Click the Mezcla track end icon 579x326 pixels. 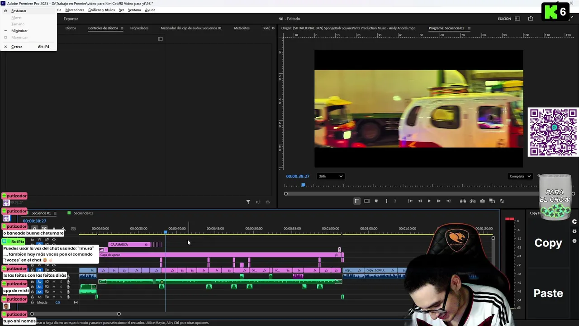pyautogui.click(x=76, y=302)
